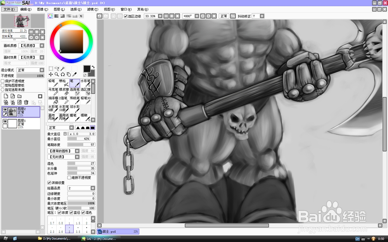Select brush size 3.5 preset

78,229
